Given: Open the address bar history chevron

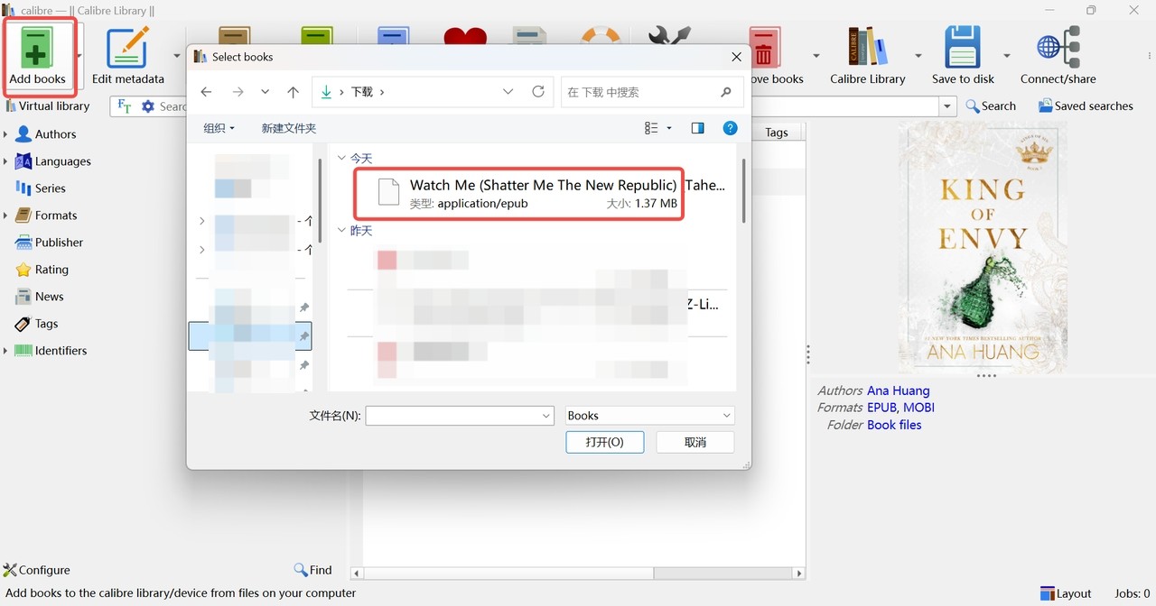Looking at the screenshot, I should pos(508,92).
